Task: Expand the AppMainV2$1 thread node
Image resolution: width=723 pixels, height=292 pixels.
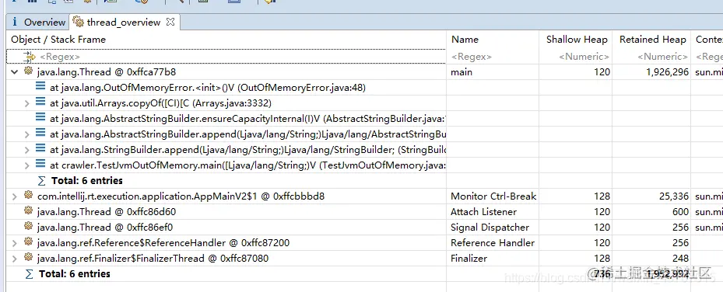Action: pos(14,196)
